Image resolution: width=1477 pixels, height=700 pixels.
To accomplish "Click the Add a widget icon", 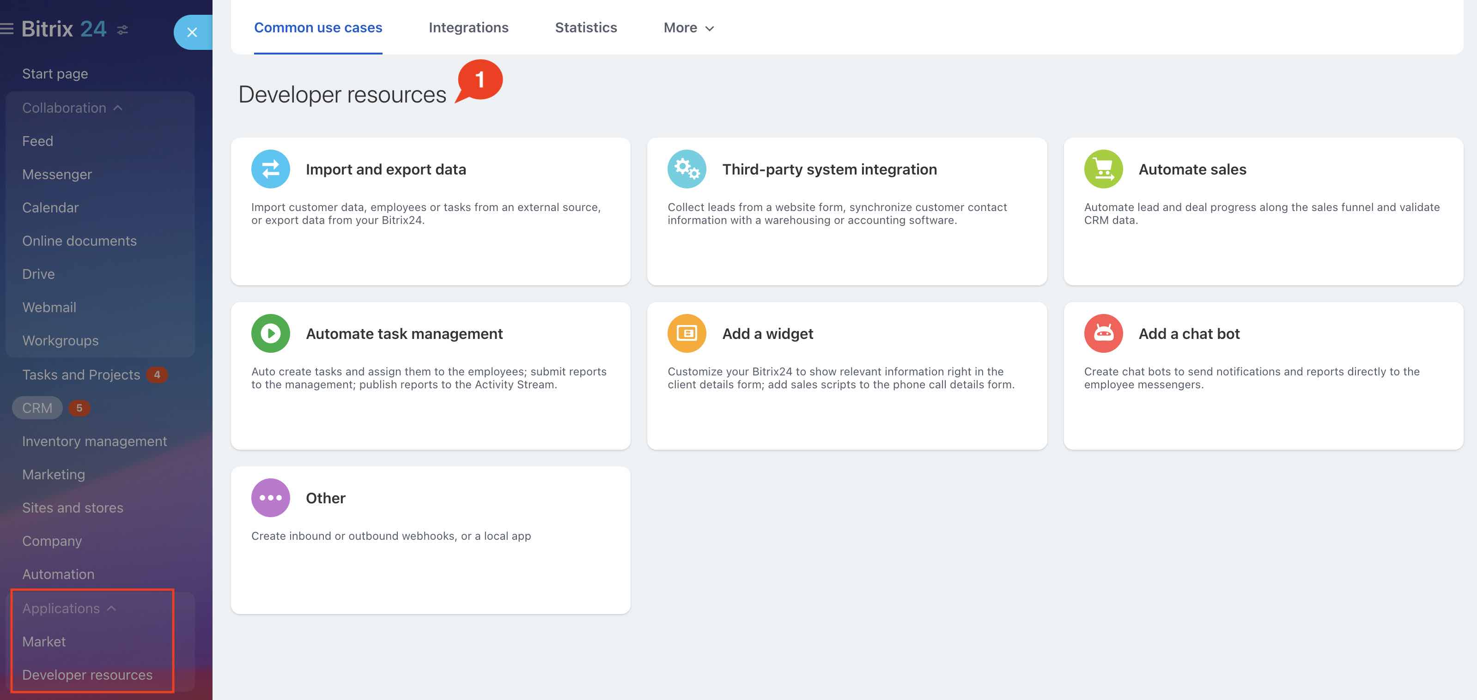I will (686, 332).
